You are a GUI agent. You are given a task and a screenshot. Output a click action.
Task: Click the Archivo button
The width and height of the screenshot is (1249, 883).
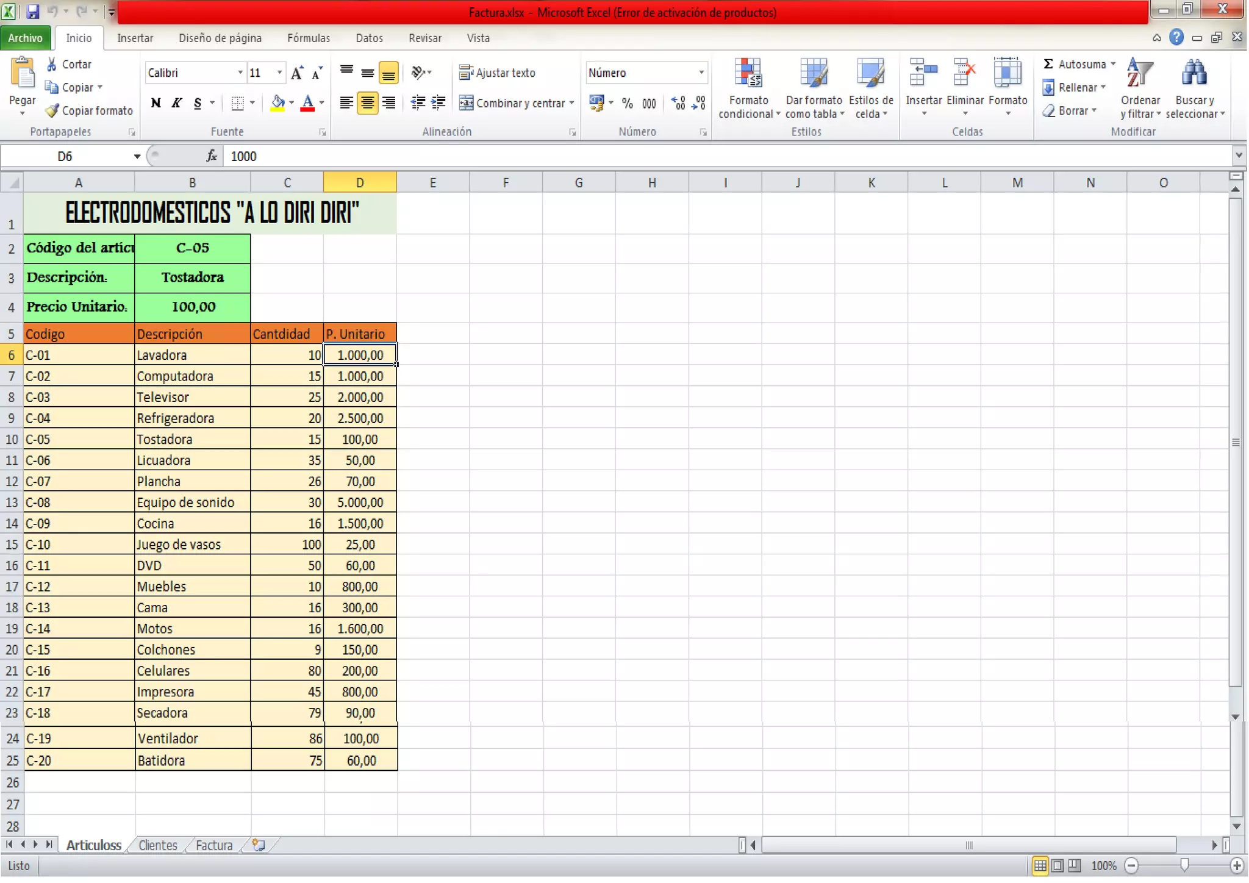25,38
